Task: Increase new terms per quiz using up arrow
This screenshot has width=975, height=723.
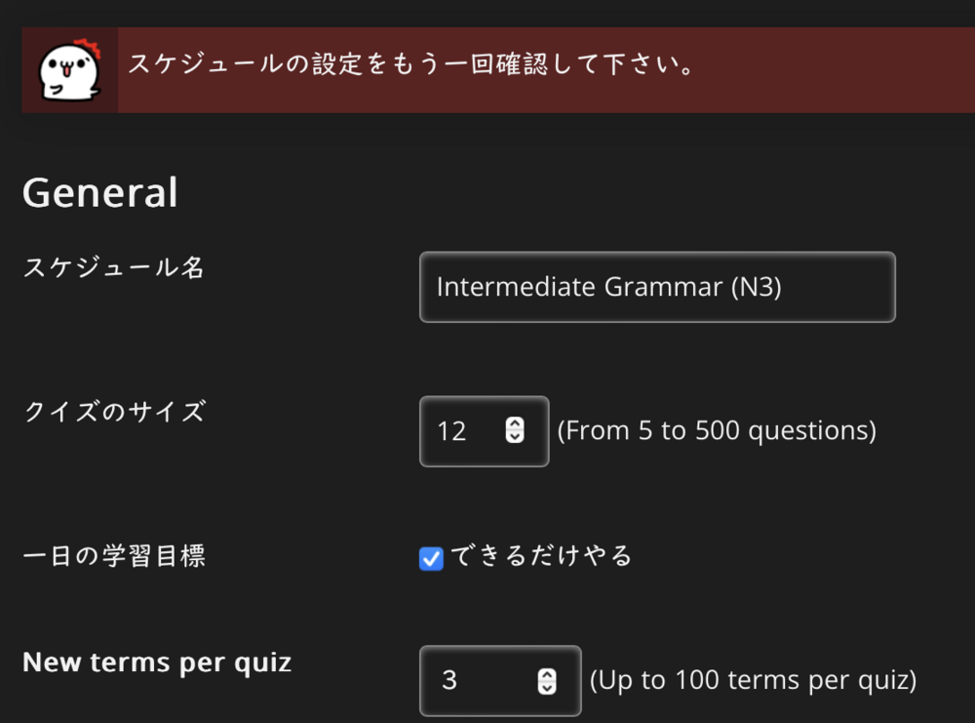Action: [x=547, y=674]
